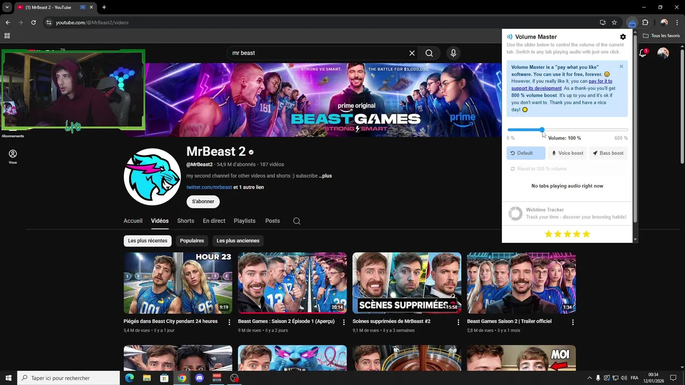The height and width of the screenshot is (385, 685).
Task: Click the S'abonner subscribe button
Action: (203, 202)
